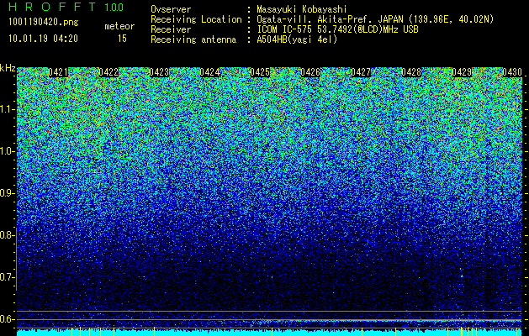Click the 0429 time marker
The image size is (529, 336).
(x=462, y=72)
